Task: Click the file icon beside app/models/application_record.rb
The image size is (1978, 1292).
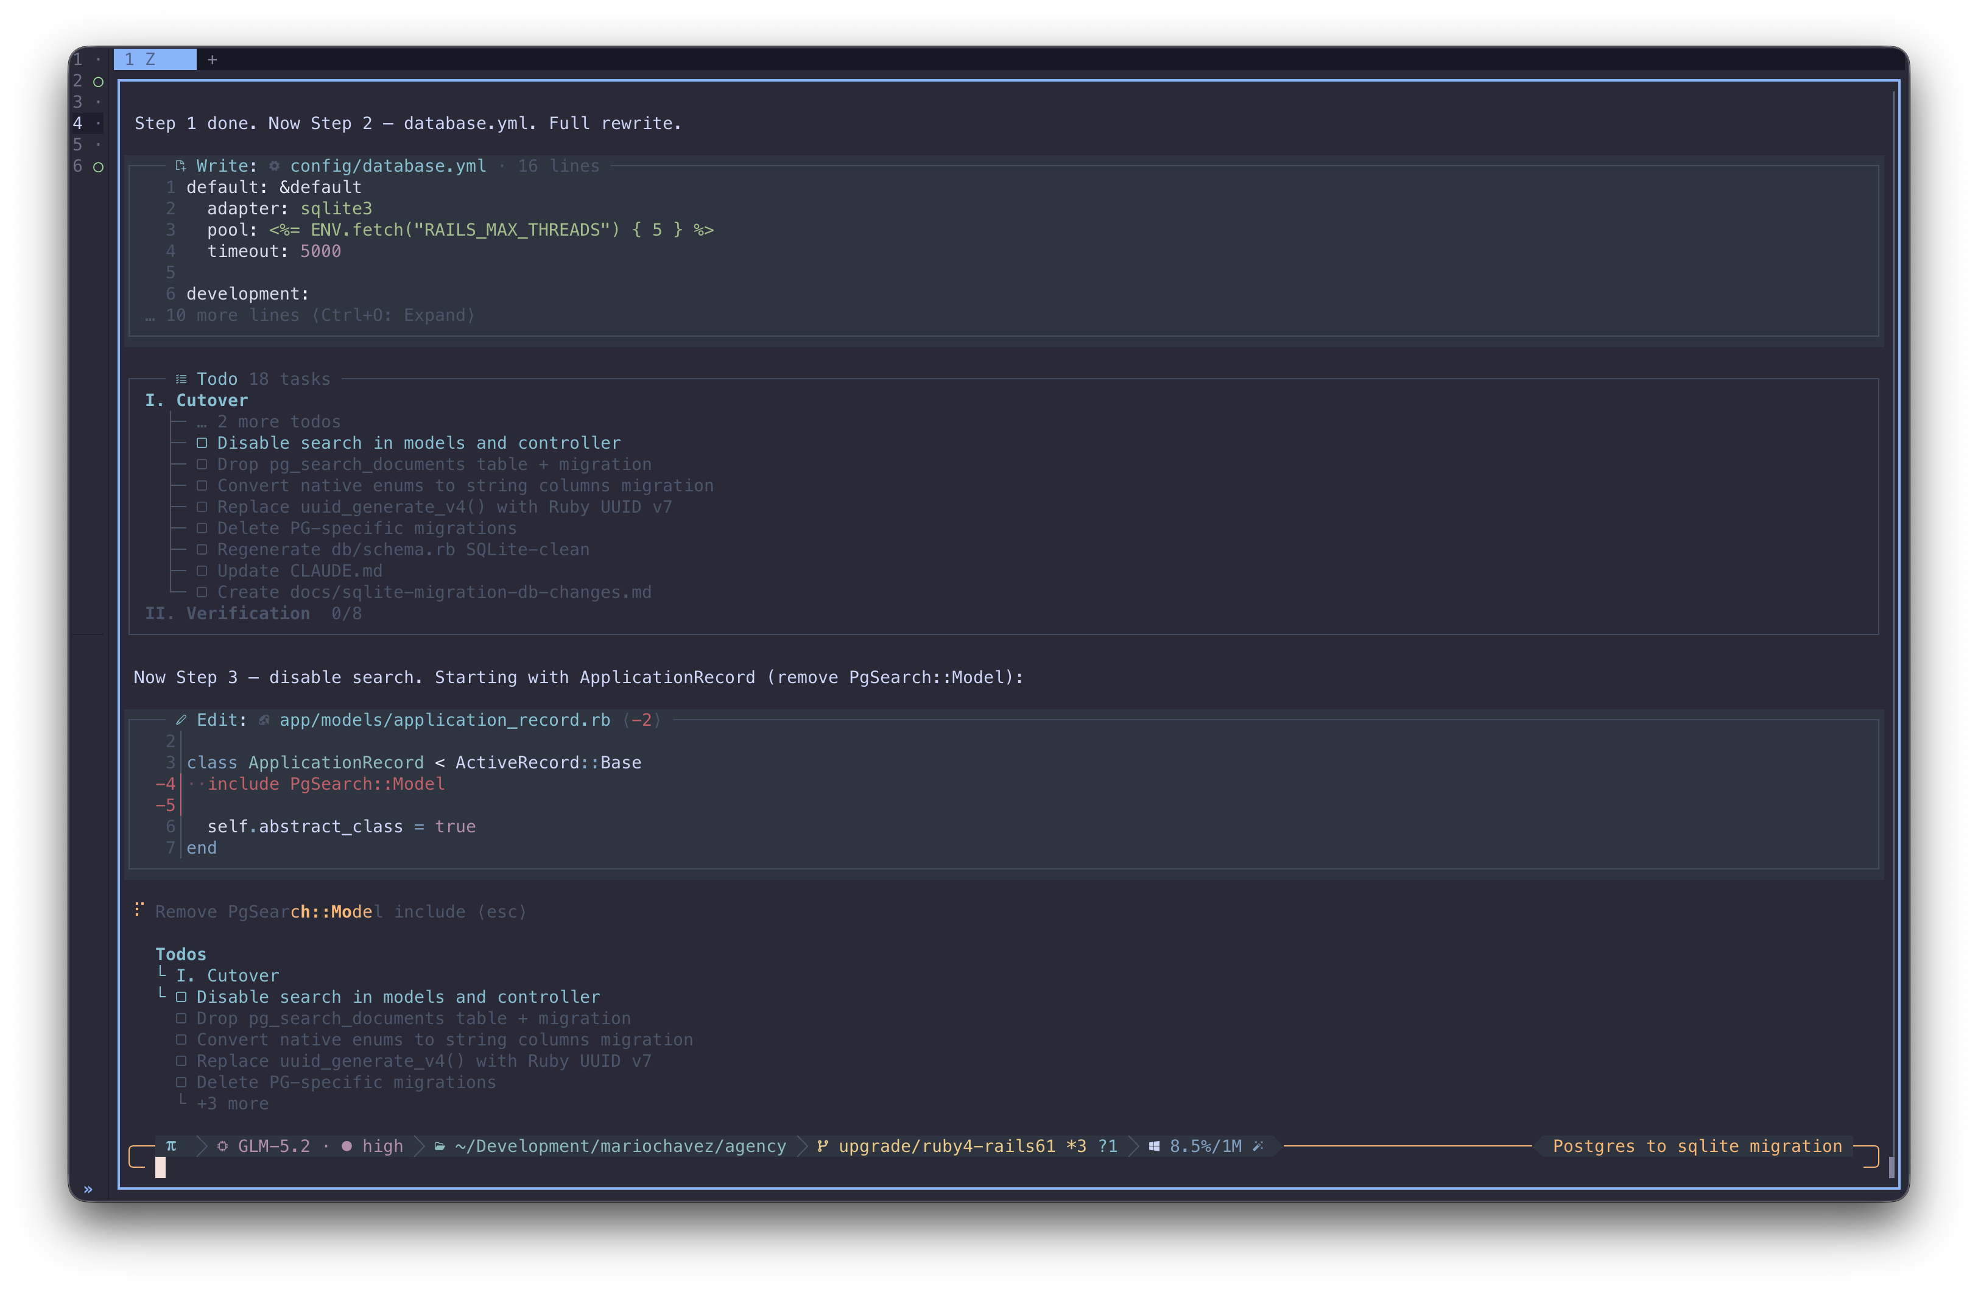Action: tap(264, 720)
